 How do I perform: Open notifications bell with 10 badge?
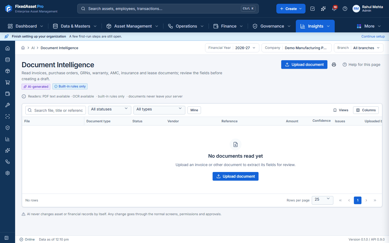click(x=334, y=9)
